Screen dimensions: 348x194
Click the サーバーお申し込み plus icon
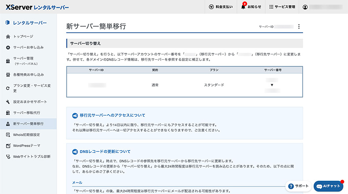[8, 47]
